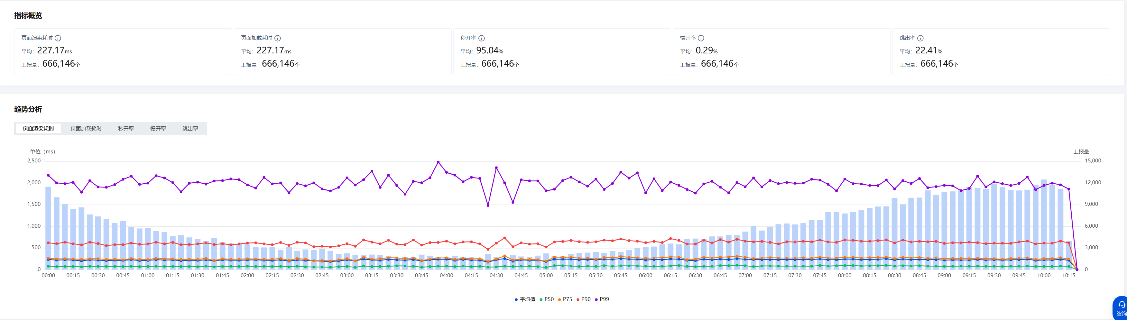Click the 慢开率 overview metric card
This screenshot has width=1127, height=320.
(781, 51)
